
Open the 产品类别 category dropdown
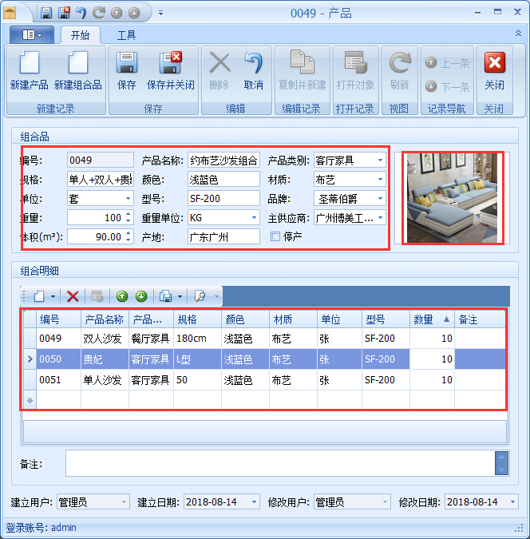pos(380,160)
